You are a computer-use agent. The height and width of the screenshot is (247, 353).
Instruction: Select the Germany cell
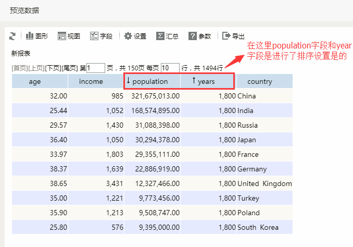coord(264,169)
